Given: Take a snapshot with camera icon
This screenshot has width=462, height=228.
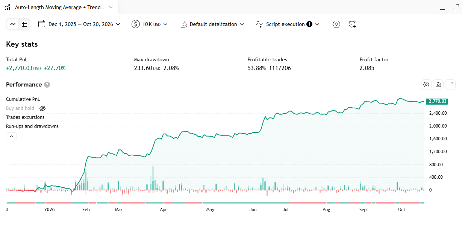Looking at the screenshot, I should point(438,85).
